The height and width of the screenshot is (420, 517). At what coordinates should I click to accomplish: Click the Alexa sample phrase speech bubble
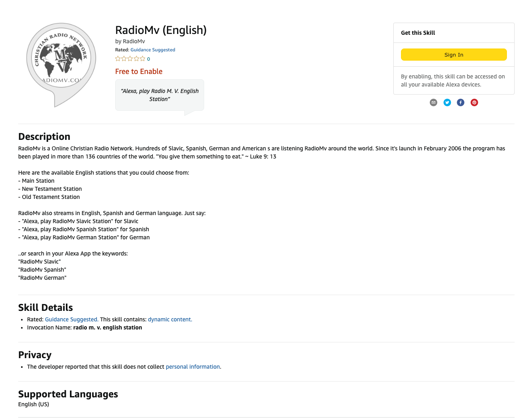point(159,95)
